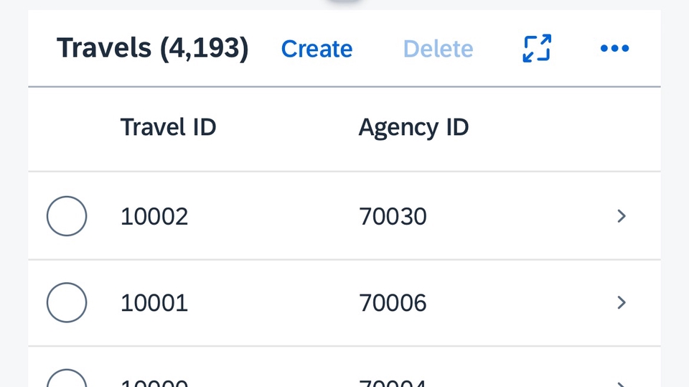
Task: Click the cut-off travel ID in bottom row
Action: [154, 383]
